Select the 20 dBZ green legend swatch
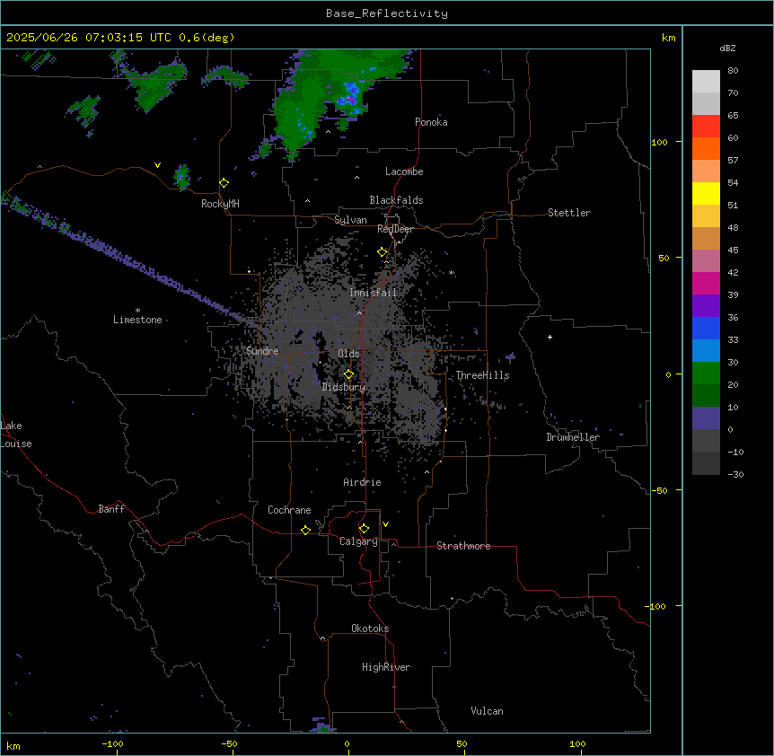Screen dimensions: 774x756 tap(706, 374)
